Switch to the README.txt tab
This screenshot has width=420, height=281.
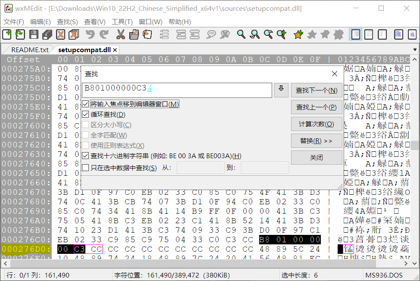[30, 50]
